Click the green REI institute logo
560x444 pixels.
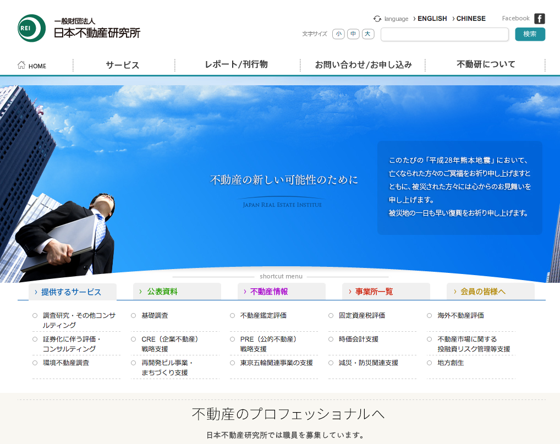31,28
